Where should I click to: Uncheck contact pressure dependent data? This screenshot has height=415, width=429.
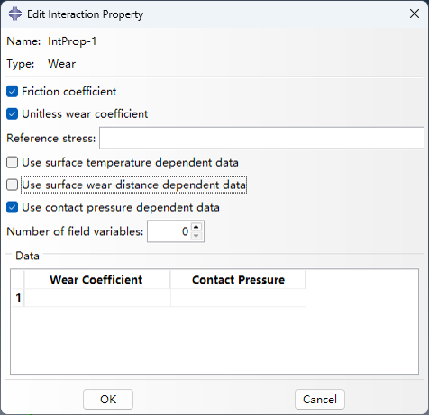click(x=13, y=207)
